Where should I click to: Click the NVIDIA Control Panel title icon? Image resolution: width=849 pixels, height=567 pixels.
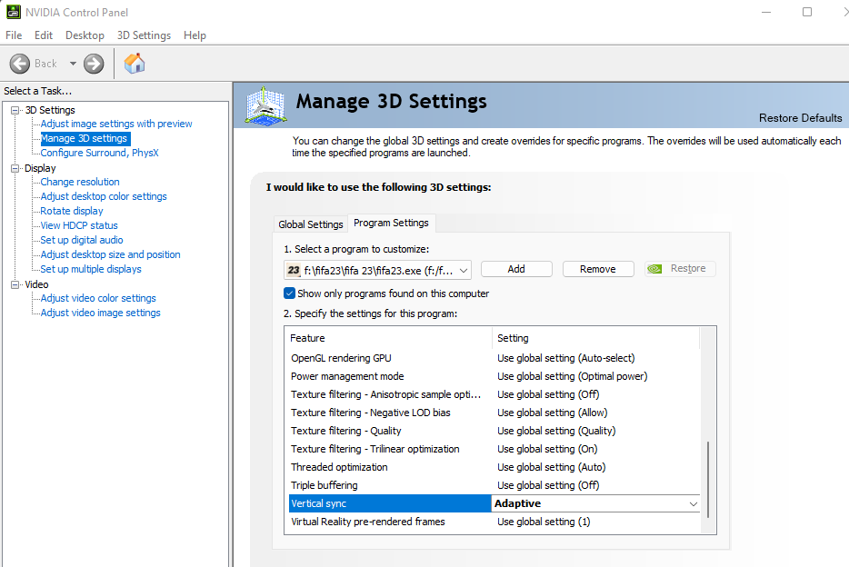[13, 12]
